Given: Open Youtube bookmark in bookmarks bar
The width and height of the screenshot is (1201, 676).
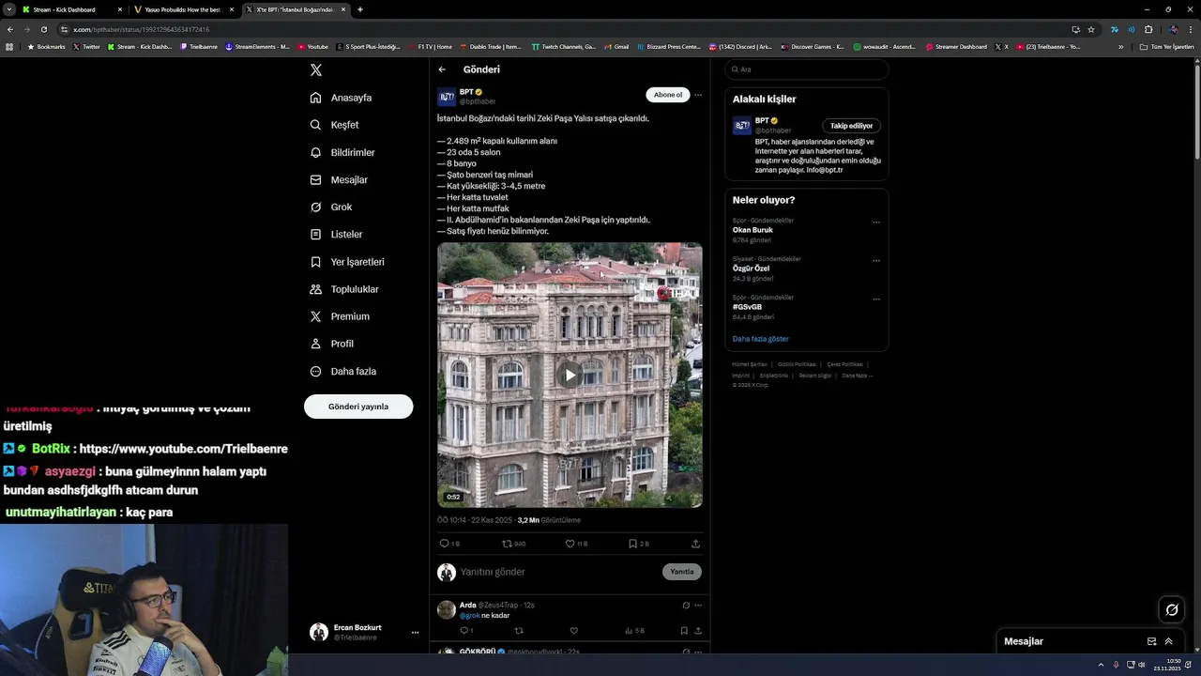Looking at the screenshot, I should [x=313, y=47].
